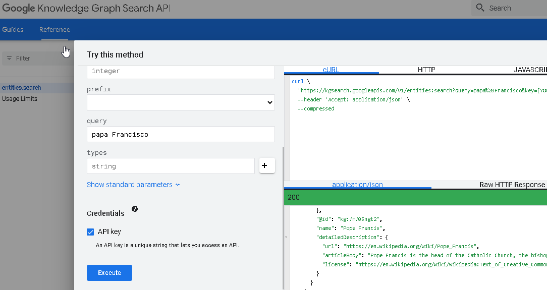547x290 pixels.
Task: Click the query input field
Action: tap(181, 134)
